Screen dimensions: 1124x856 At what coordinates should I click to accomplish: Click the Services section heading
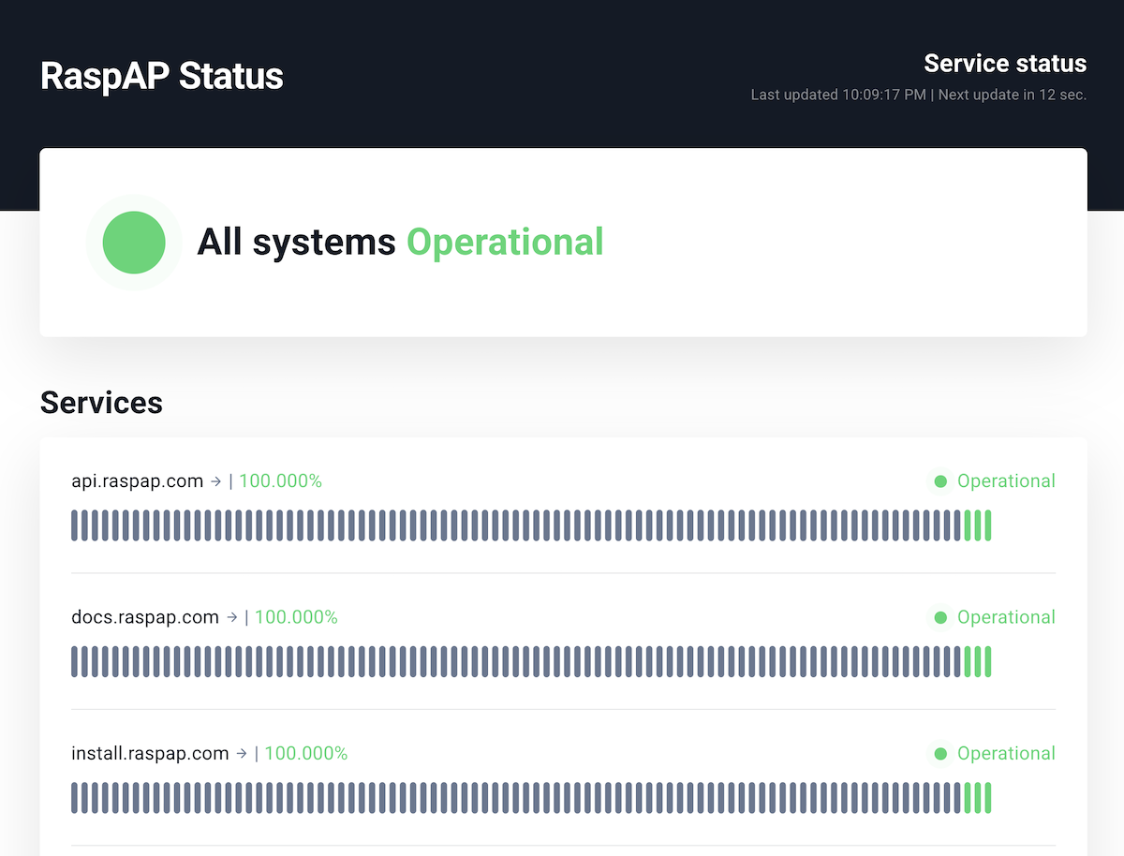pos(101,403)
